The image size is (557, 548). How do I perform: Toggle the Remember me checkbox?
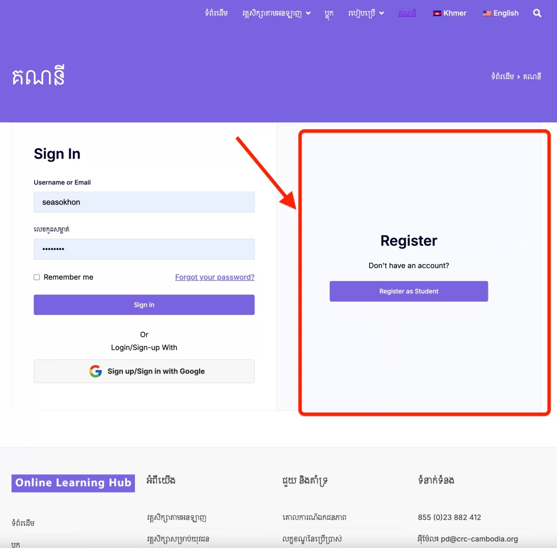(36, 277)
